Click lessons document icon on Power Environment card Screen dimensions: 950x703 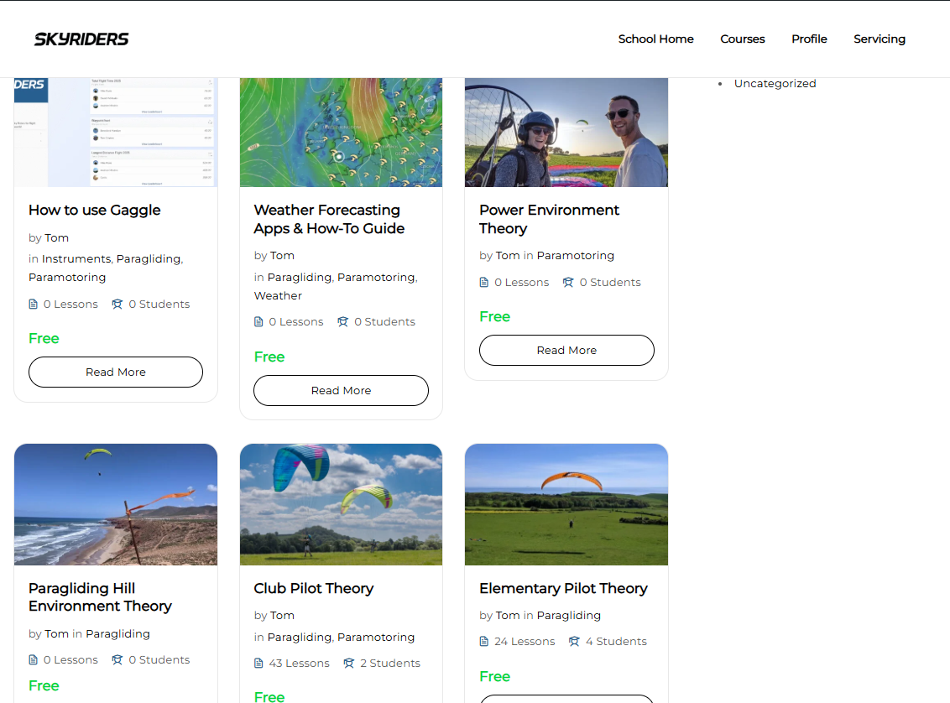pos(484,282)
